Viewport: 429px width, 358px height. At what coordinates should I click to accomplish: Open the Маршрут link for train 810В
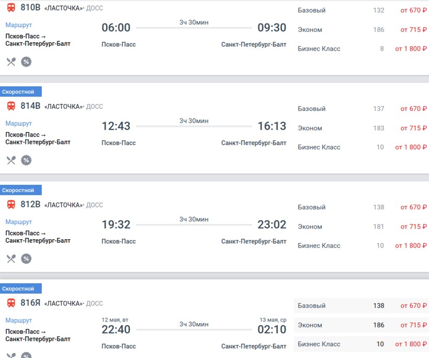point(19,25)
